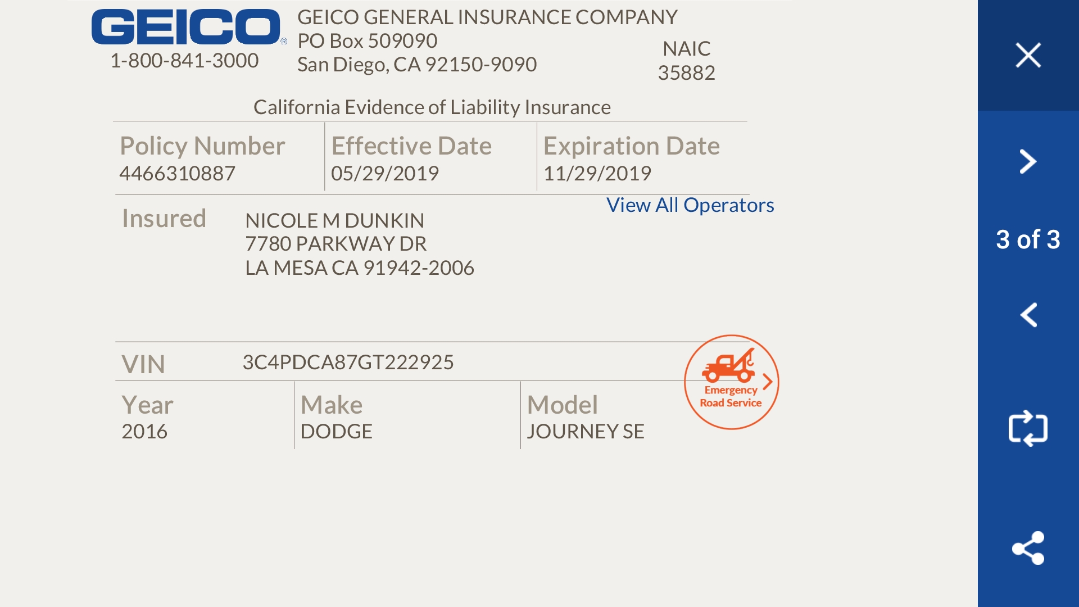Tap the make DODGE

click(336, 432)
